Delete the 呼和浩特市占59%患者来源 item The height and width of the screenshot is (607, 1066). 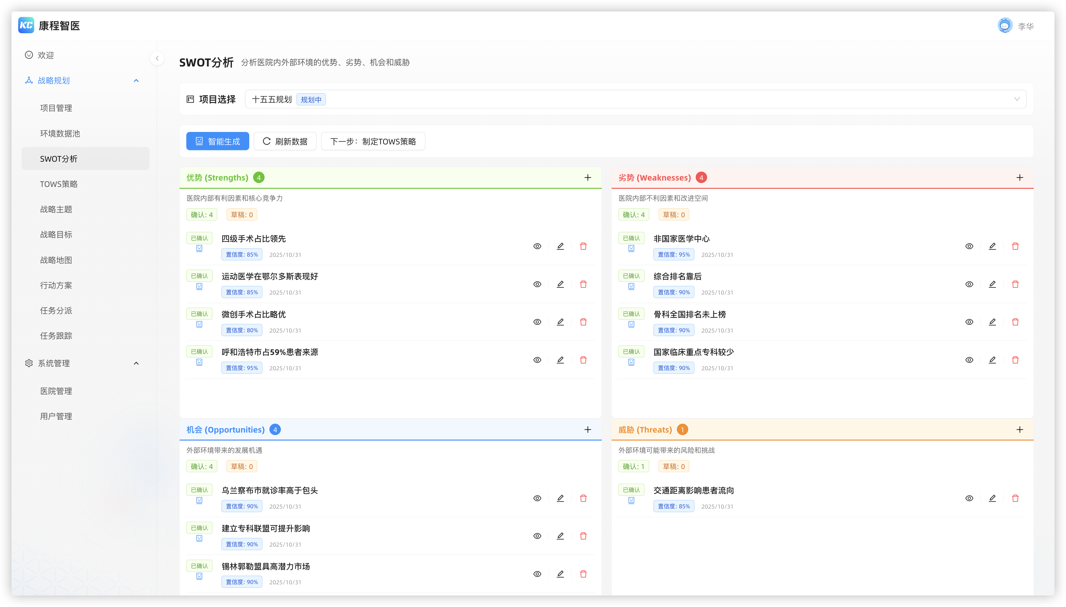tap(583, 360)
